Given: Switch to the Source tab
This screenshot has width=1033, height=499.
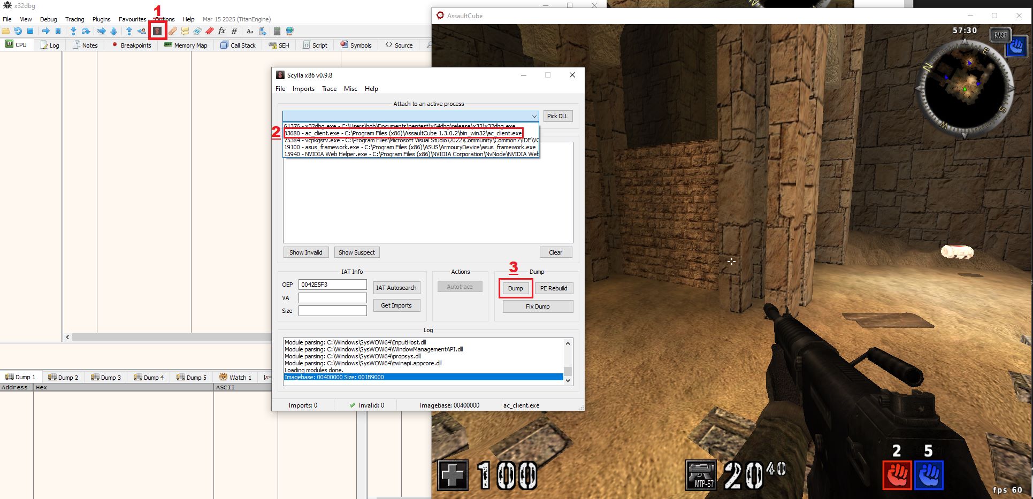Looking at the screenshot, I should tap(399, 45).
